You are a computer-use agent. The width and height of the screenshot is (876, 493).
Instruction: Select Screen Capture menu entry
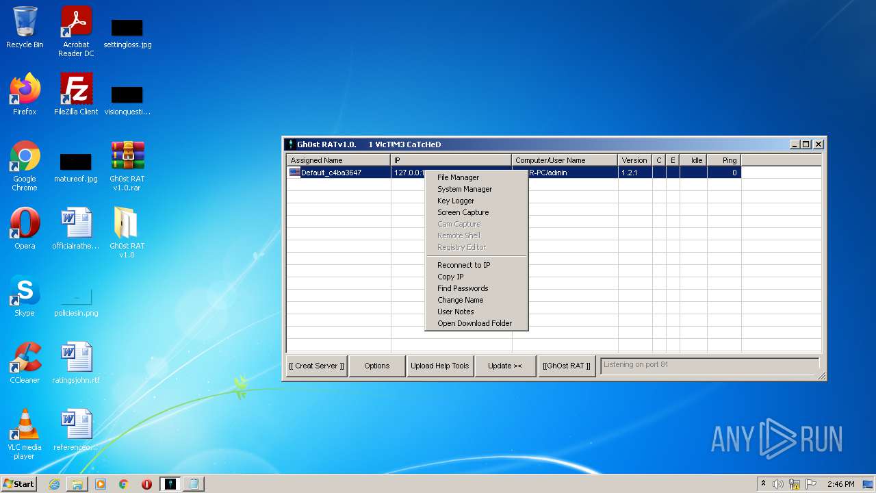tap(476, 212)
